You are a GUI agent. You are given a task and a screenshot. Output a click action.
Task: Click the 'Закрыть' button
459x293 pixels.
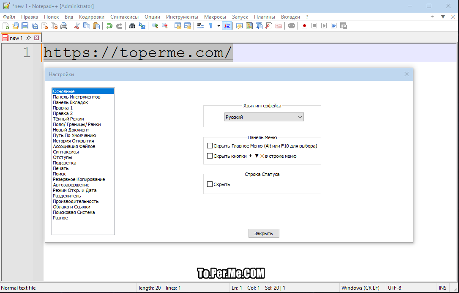coord(264,233)
